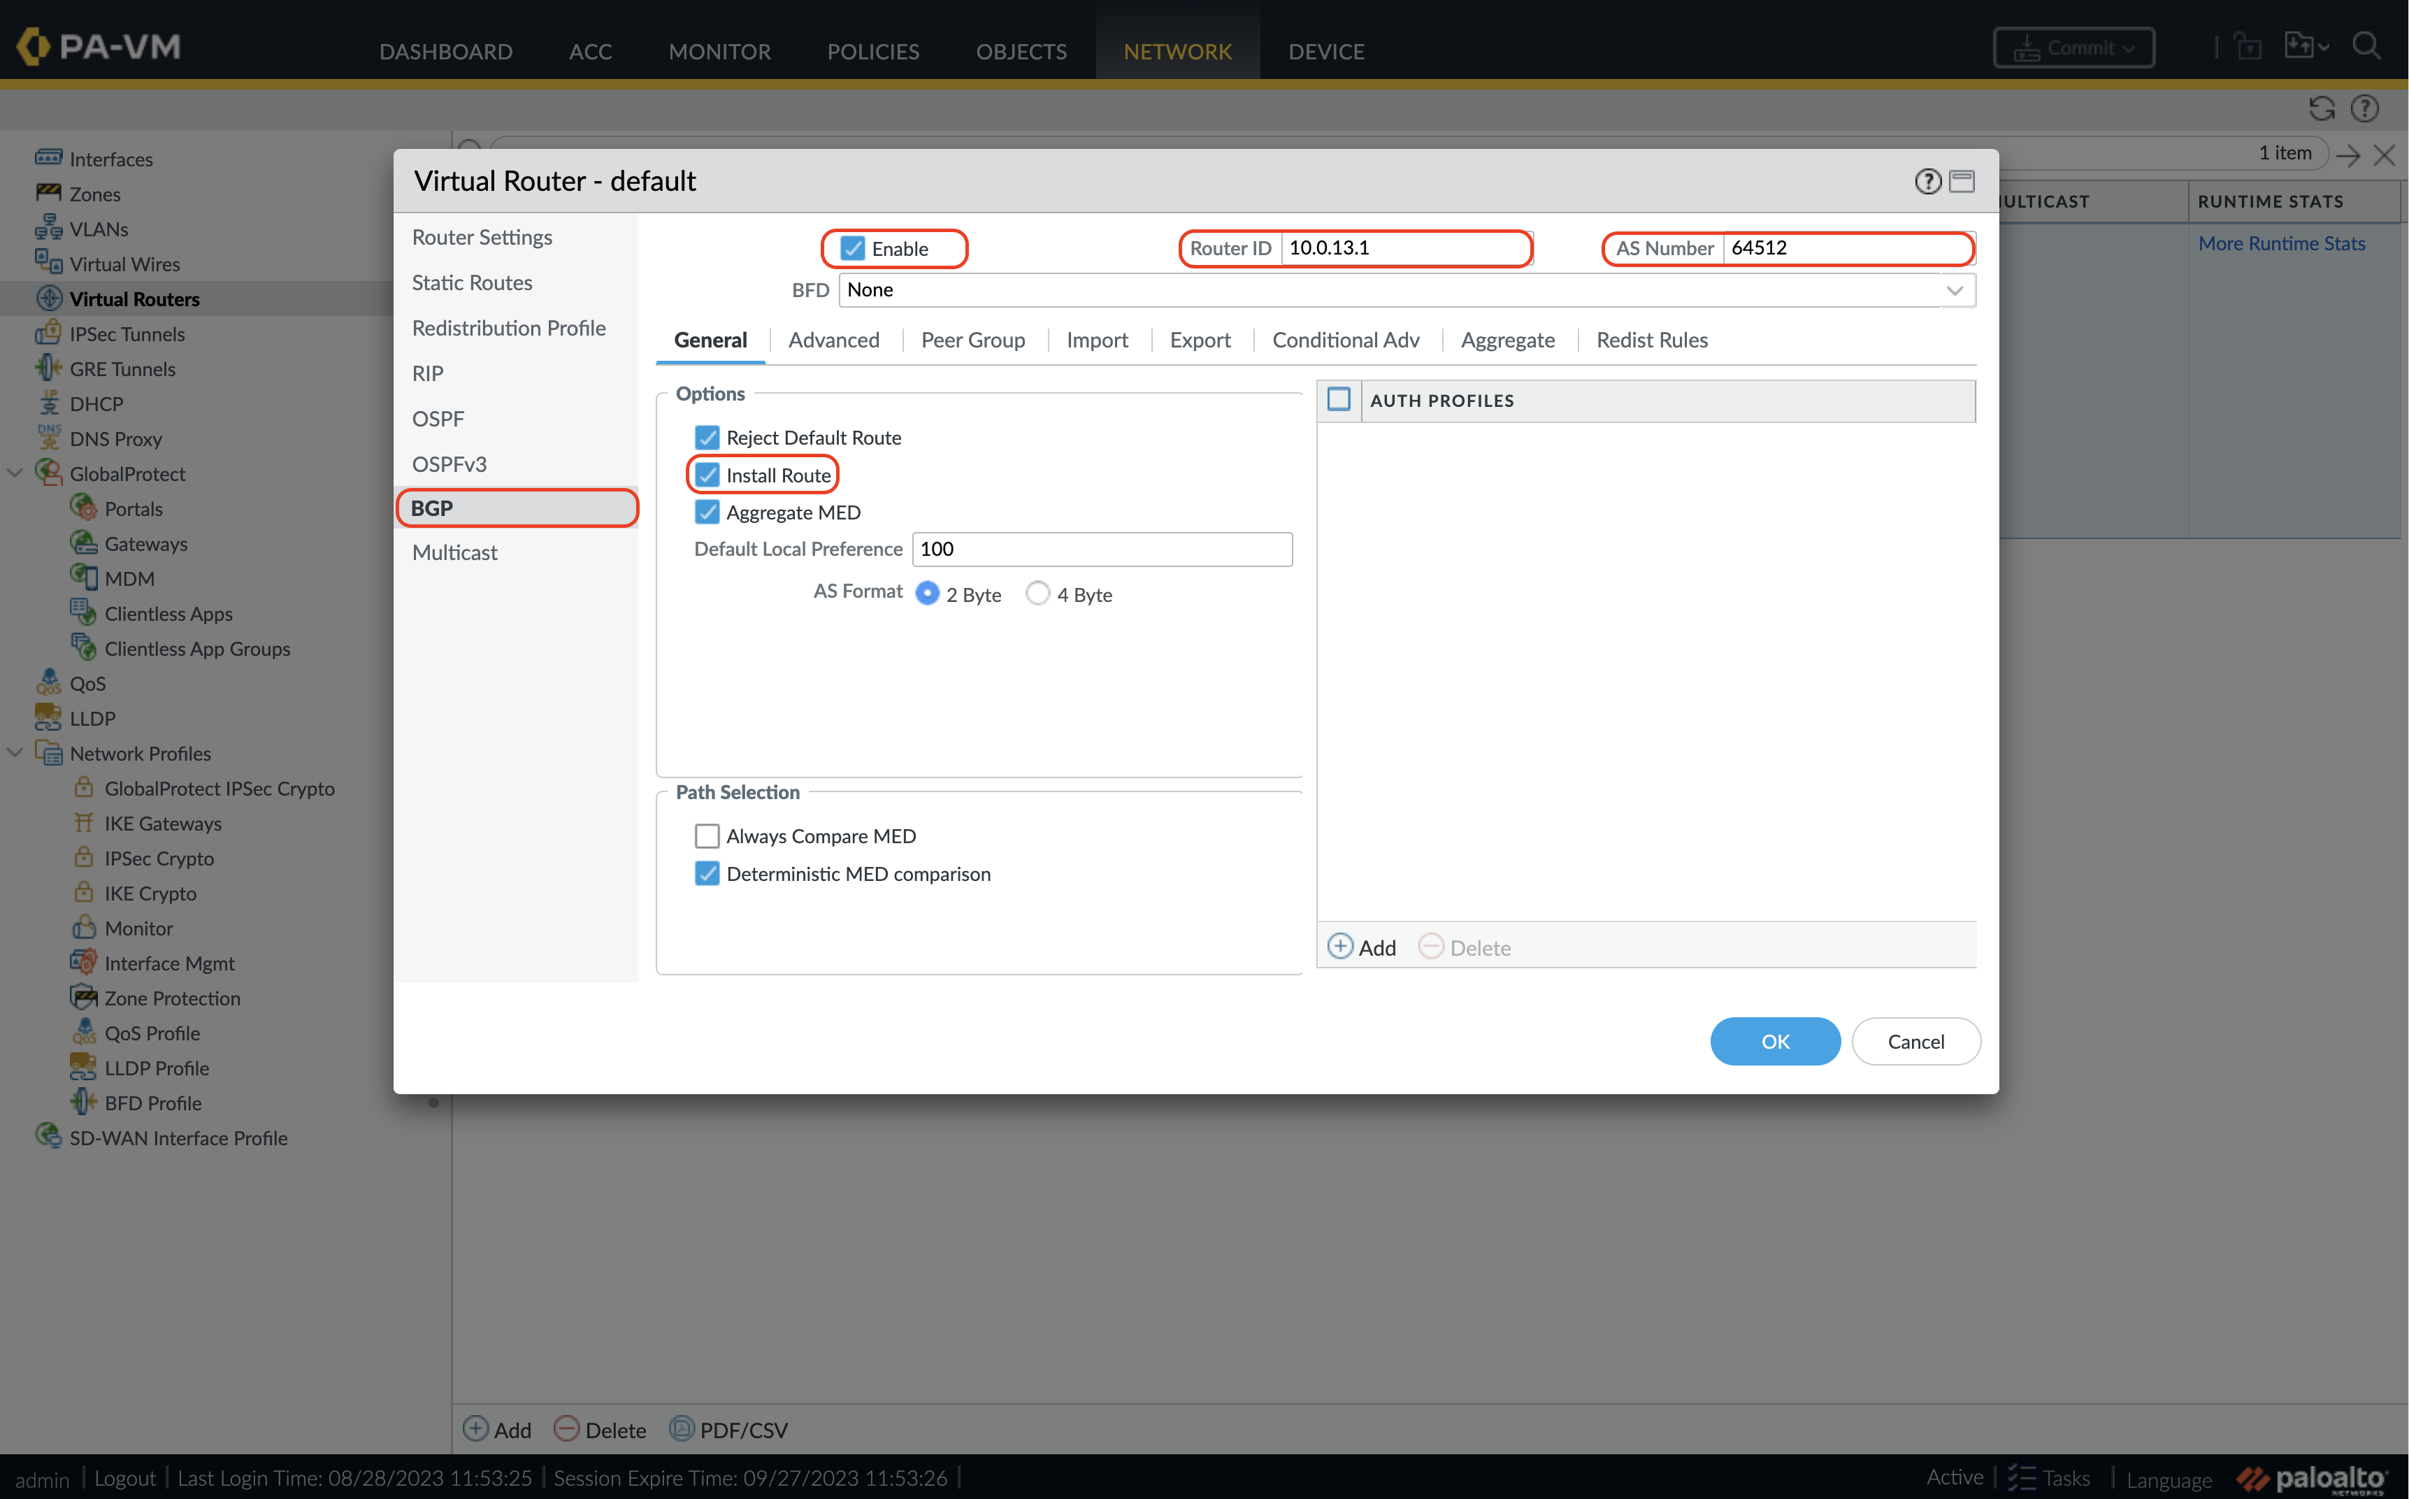Uncheck the Reject Default Route checkbox
Screen dimensions: 2409x1499
point(707,437)
